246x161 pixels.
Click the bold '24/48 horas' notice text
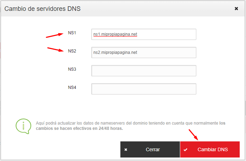(111, 128)
